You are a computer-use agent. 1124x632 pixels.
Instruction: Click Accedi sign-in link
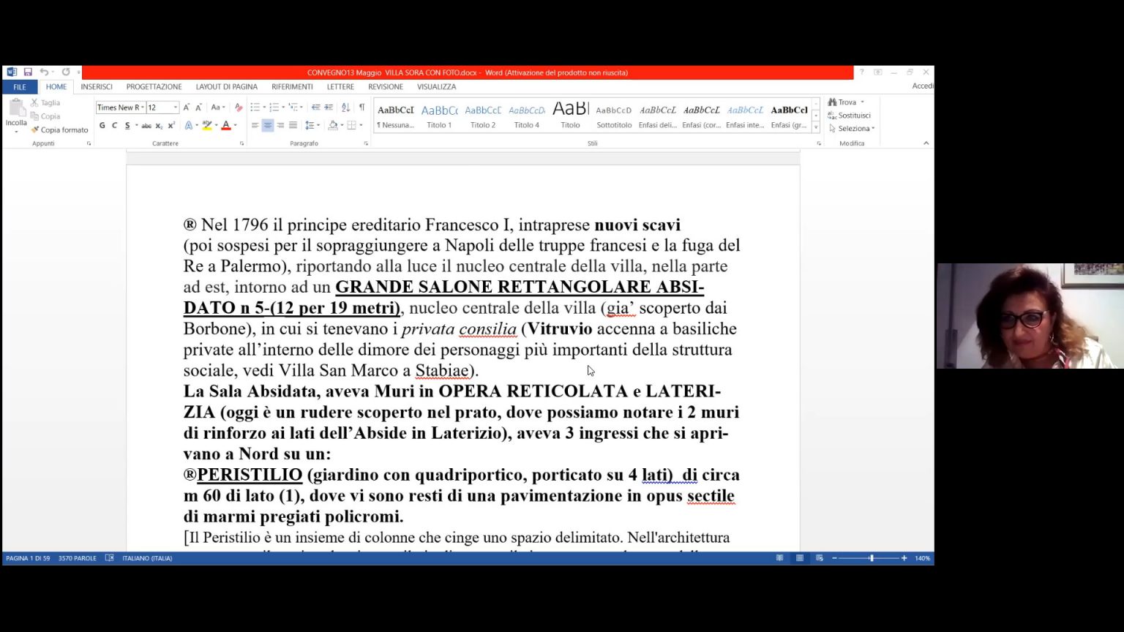[923, 86]
